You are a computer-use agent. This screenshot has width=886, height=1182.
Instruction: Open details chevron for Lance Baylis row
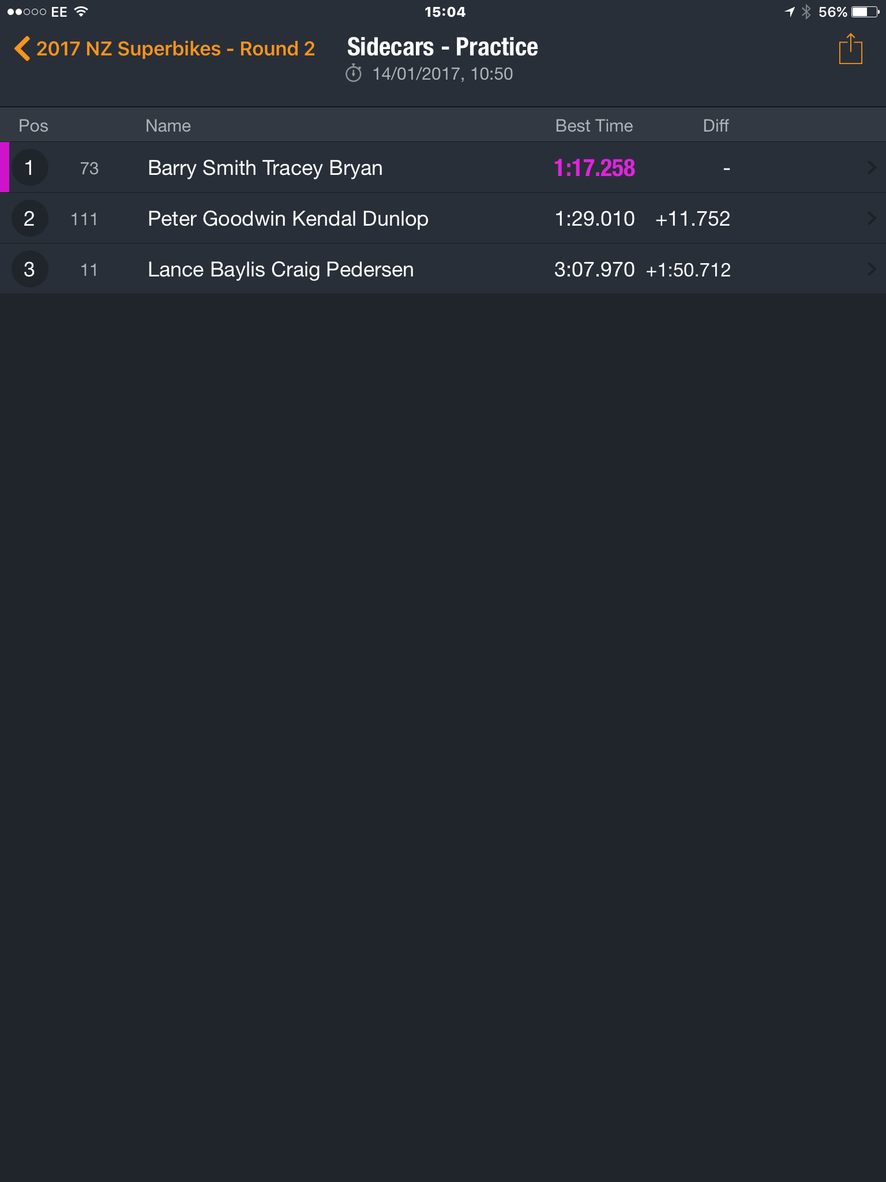point(872,269)
